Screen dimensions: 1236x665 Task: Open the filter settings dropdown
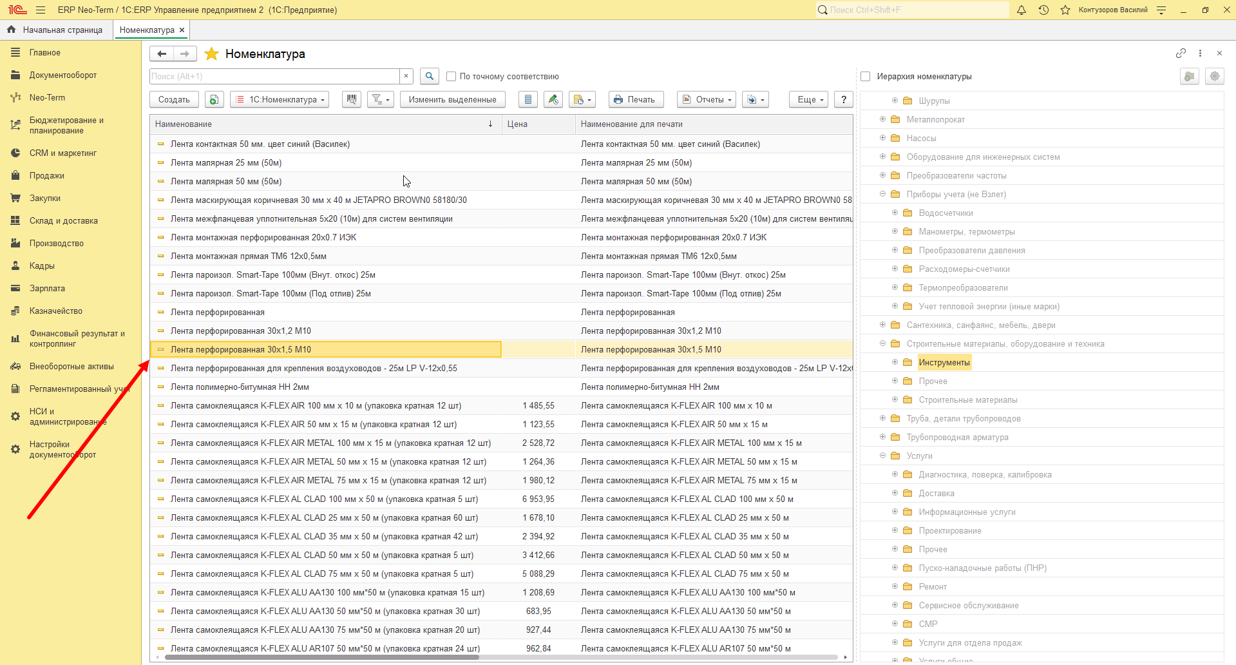click(x=381, y=99)
